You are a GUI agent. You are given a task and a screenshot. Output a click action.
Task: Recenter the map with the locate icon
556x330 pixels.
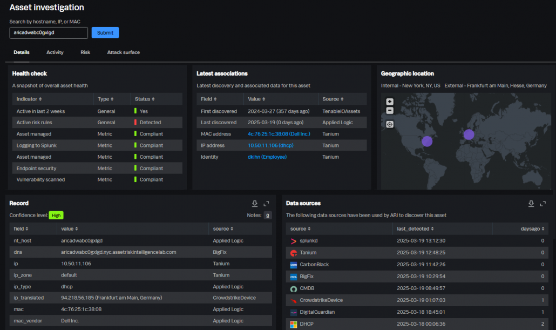click(389, 124)
